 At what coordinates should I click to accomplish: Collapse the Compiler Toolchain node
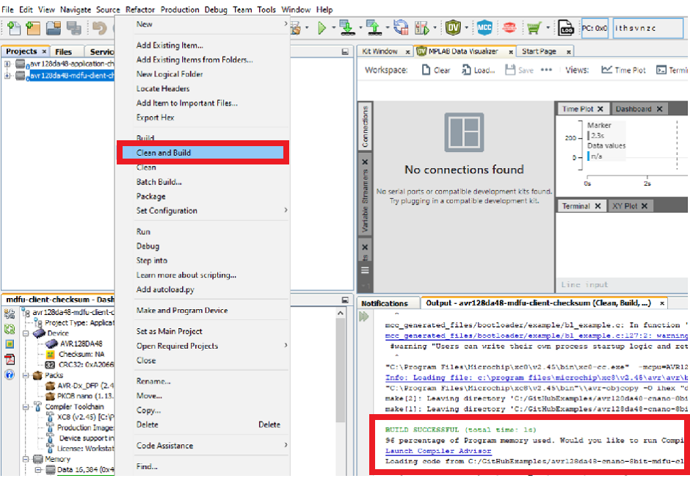26,407
